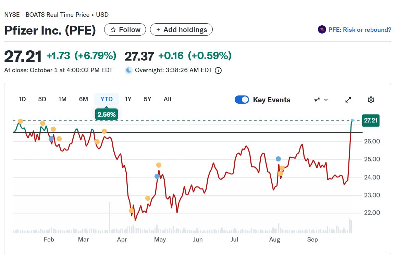395x259 pixels.
Task: Click the yellow event marker at April low
Action: (131, 210)
